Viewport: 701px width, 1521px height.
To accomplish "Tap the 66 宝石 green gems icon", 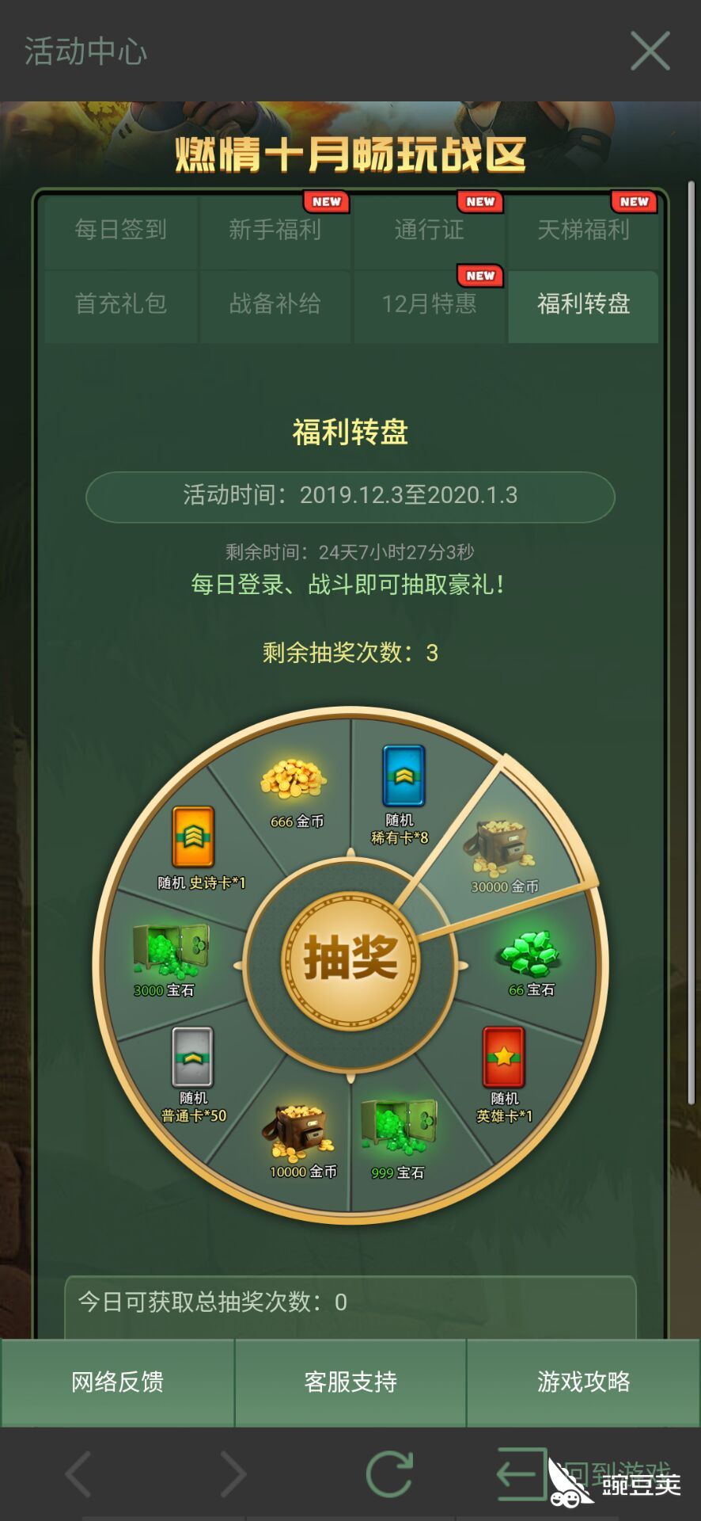I will 529,954.
